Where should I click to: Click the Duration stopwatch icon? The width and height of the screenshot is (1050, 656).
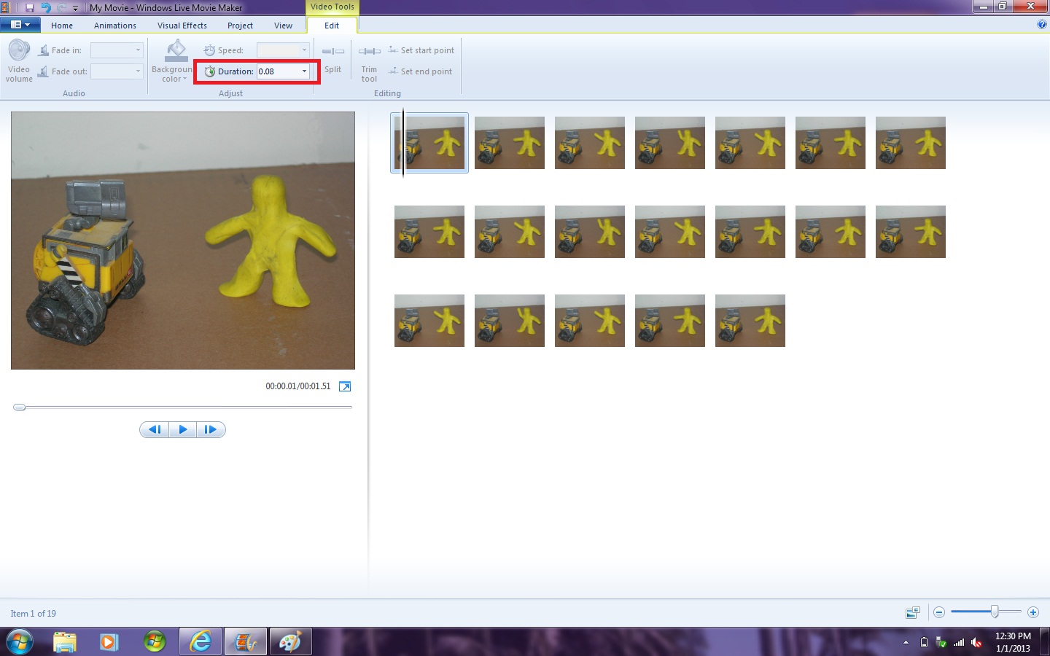(210, 71)
